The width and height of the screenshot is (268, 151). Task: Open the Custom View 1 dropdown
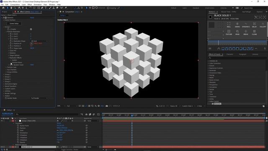pos(188,106)
